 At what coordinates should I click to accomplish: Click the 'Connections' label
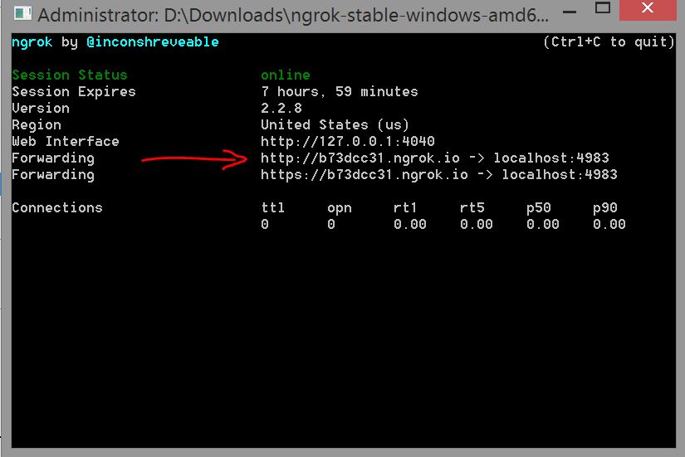(56, 208)
